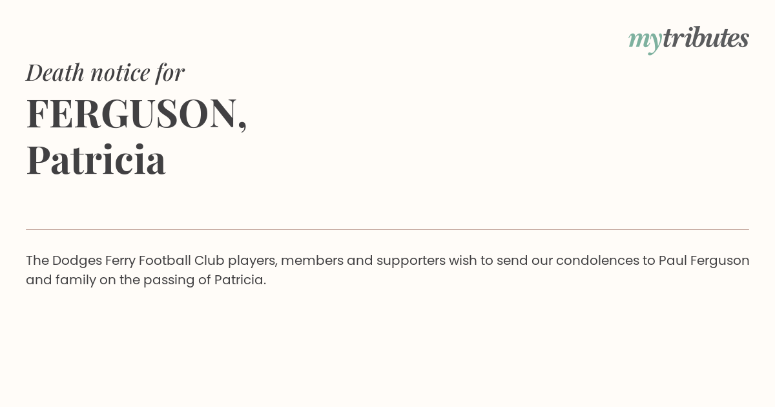Image resolution: width=775 pixels, height=407 pixels.
Task: Select the 'Death notice for' heading
Action: pos(105,72)
